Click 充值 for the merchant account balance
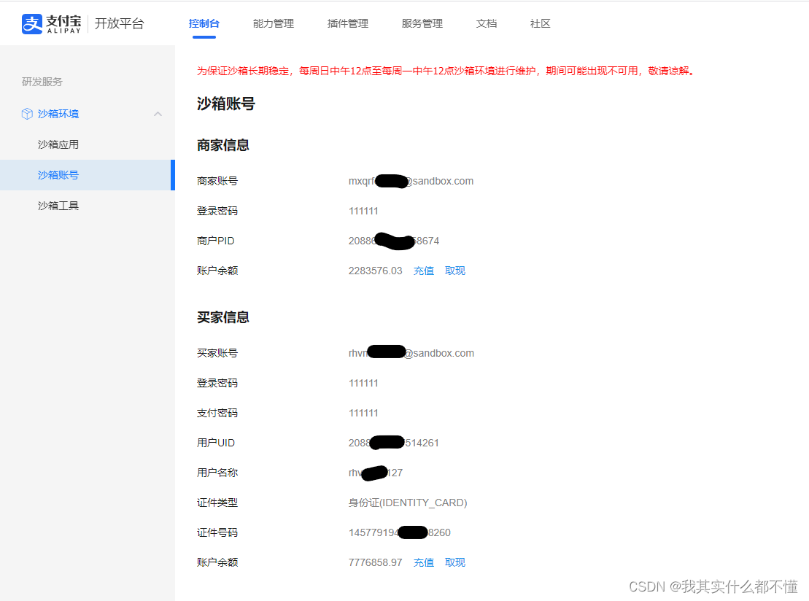This screenshot has width=809, height=601. [424, 271]
